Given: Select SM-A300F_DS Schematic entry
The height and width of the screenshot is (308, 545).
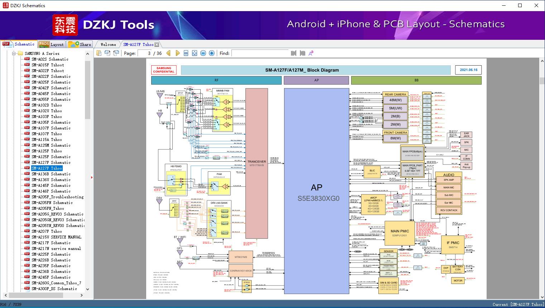Looking at the screenshot, I should pos(54,289).
